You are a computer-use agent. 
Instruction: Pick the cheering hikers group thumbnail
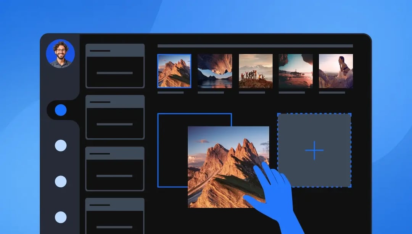coord(256,71)
